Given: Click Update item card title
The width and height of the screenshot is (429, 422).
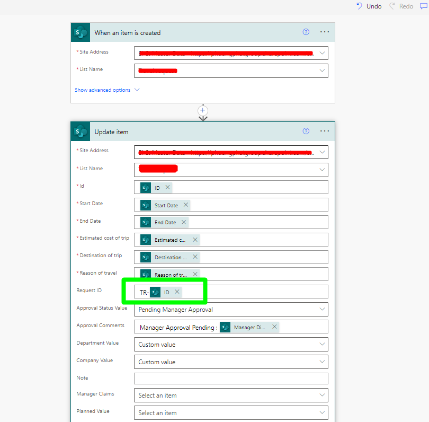Looking at the screenshot, I should (x=111, y=131).
